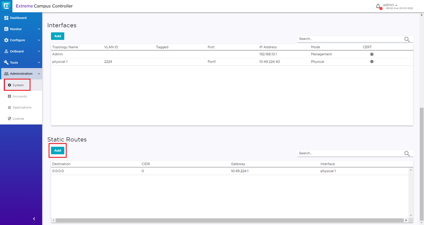Click the Static Routes search magnifier icon
Image resolution: width=424 pixels, height=225 pixels.
(x=407, y=154)
